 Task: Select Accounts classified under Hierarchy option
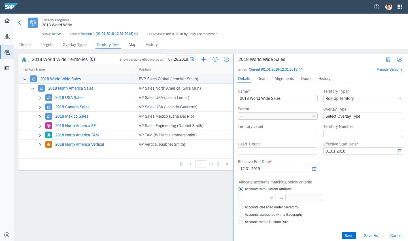pos(241,207)
